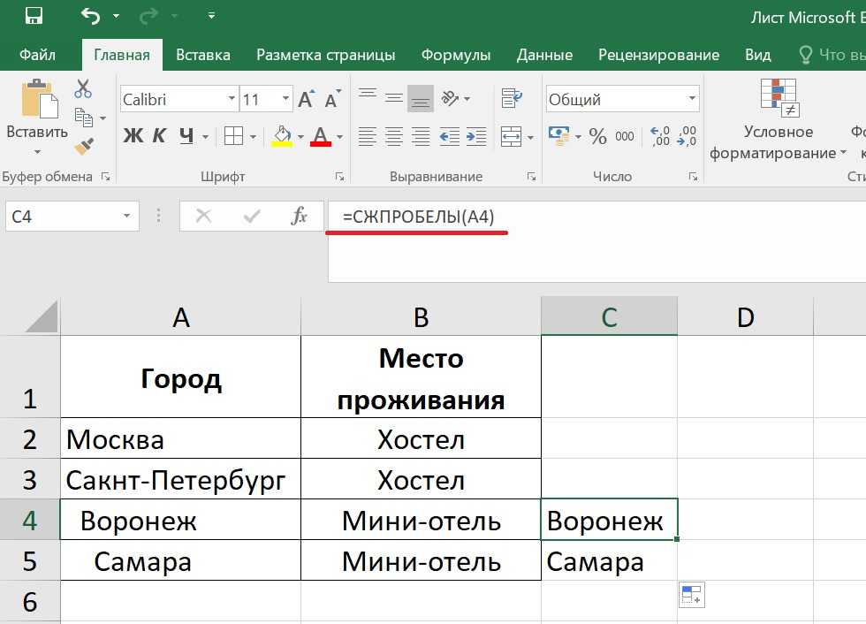Click the Auto Fill Options icon
The height and width of the screenshot is (624, 866).
(691, 596)
